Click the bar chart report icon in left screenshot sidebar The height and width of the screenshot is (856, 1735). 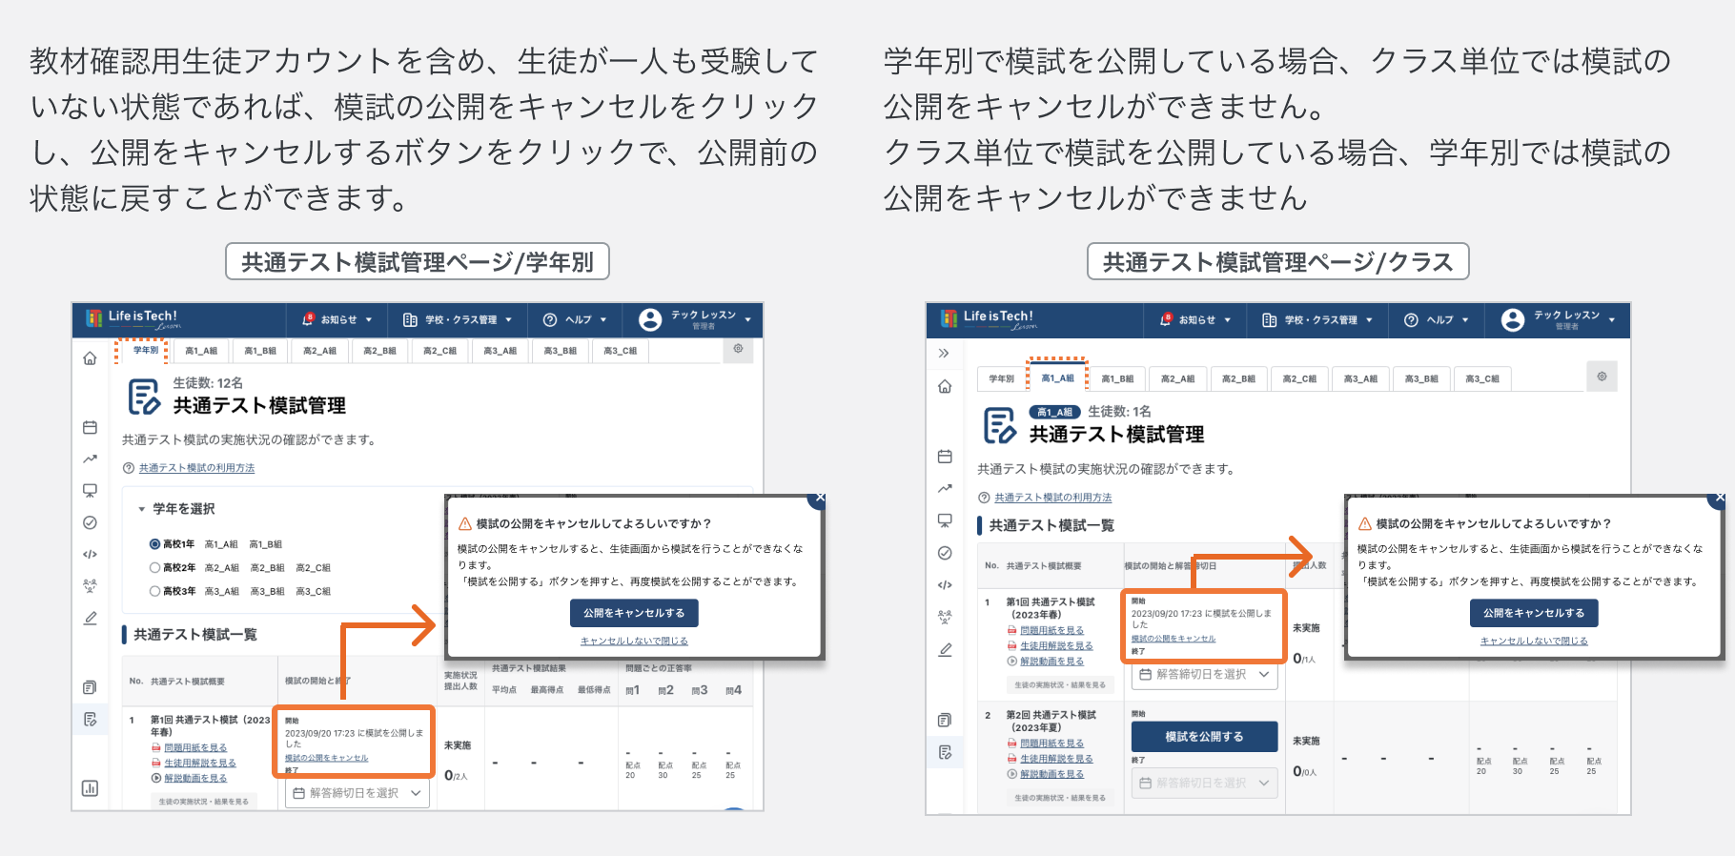pyautogui.click(x=90, y=788)
